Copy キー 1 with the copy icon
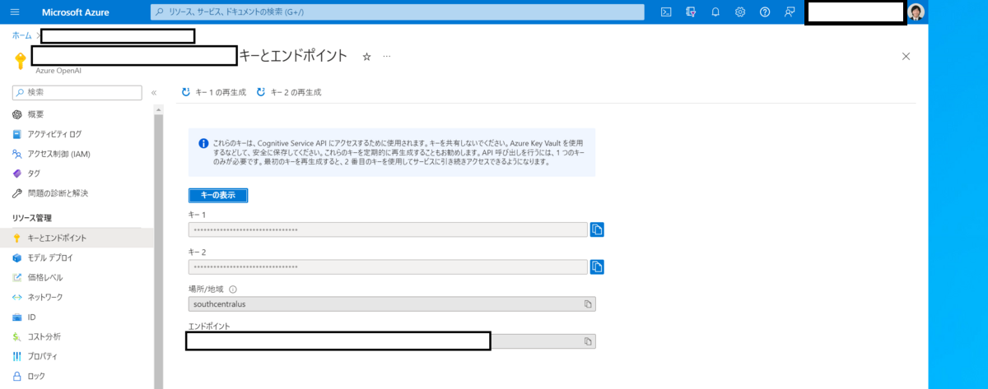 [x=598, y=229]
